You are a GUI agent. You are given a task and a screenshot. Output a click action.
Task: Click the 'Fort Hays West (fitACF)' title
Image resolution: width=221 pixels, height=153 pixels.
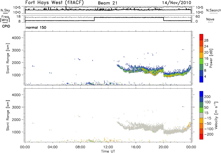coord(54,3)
